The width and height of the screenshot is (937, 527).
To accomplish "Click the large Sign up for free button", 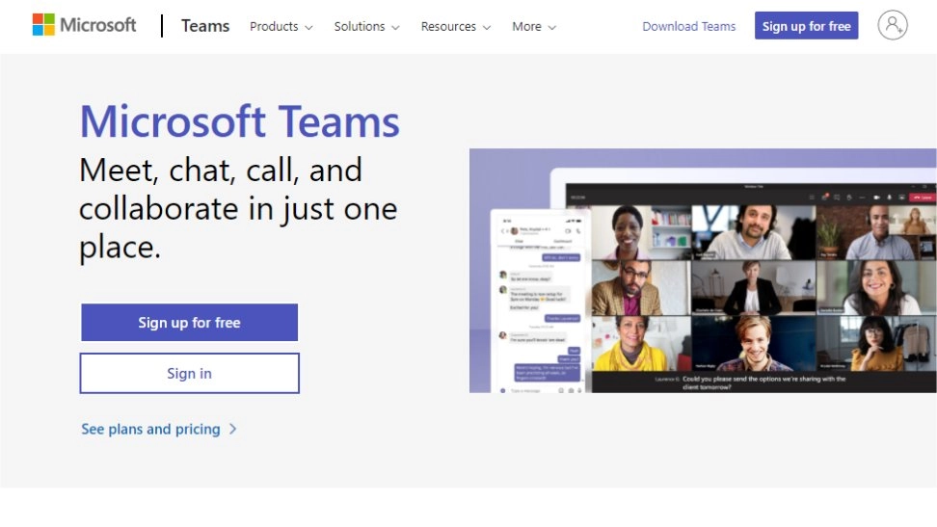I will (x=190, y=323).
